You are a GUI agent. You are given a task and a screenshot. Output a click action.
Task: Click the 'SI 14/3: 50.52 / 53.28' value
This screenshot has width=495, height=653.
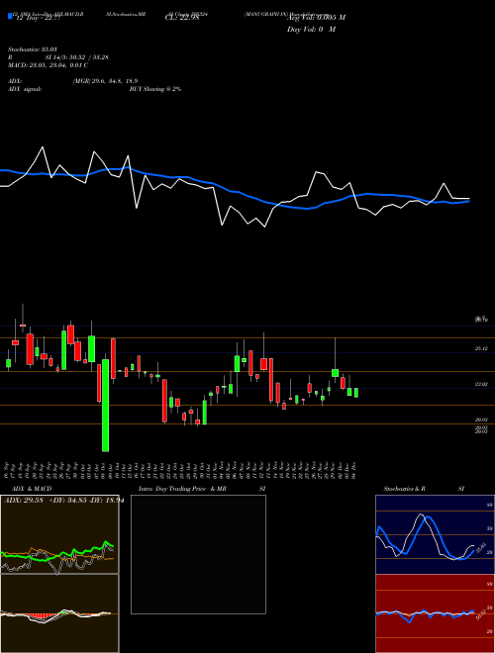coord(77,57)
